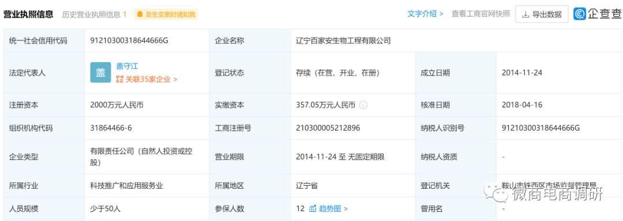This screenshot has width=623, height=221.
Task: Open the 文字介绍 link
Action: (x=425, y=14)
